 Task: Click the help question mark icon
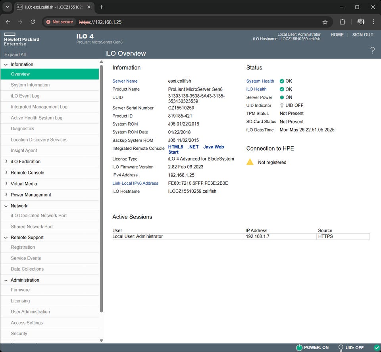tap(372, 50)
